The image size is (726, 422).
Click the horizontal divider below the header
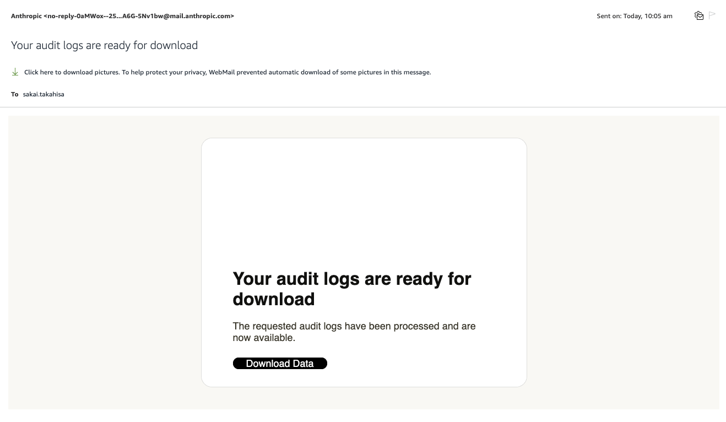tap(363, 107)
